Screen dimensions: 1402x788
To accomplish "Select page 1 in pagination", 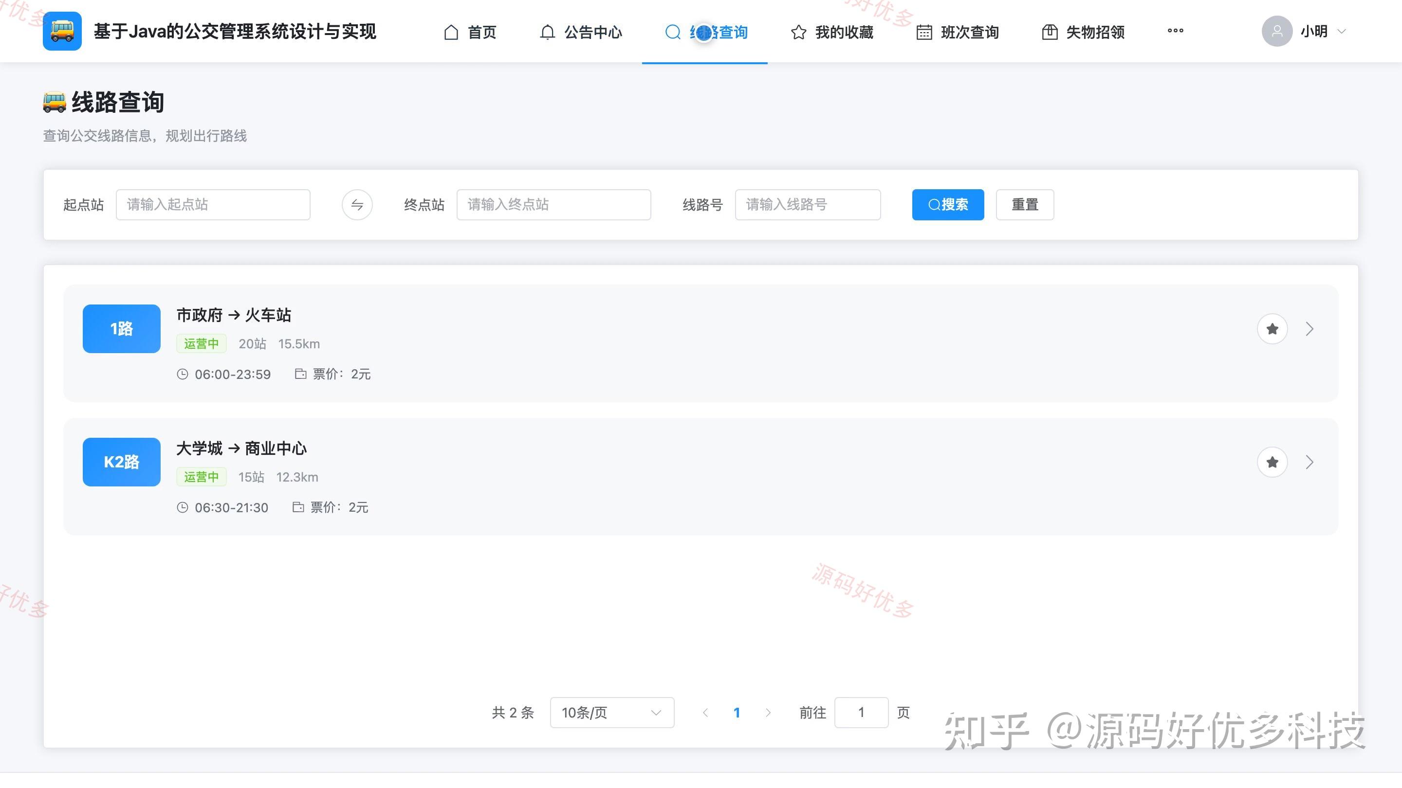I will [x=737, y=713].
